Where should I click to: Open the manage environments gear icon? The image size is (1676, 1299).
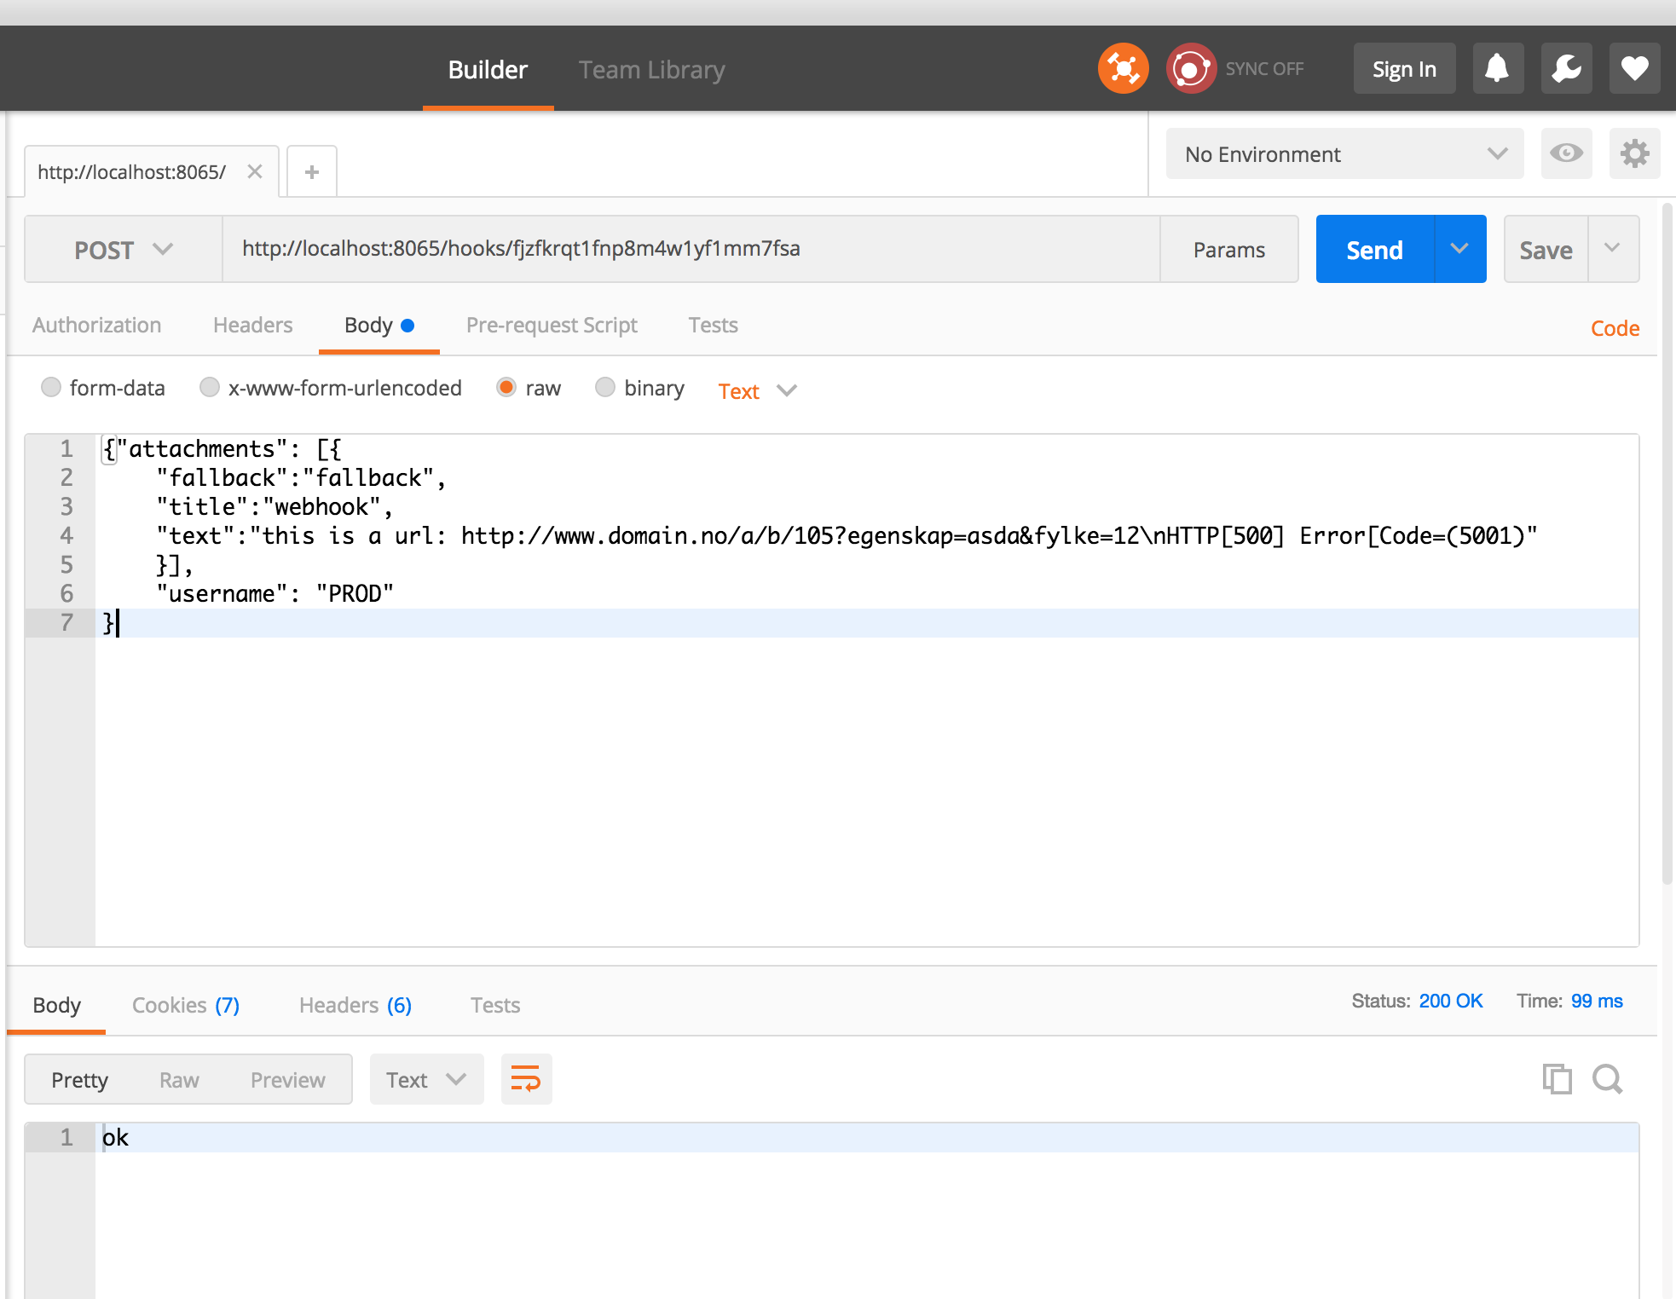point(1634,153)
